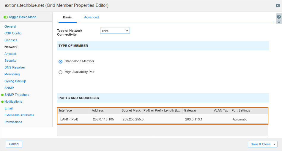Open the Type of Network Connectivity dropdown

point(115,31)
